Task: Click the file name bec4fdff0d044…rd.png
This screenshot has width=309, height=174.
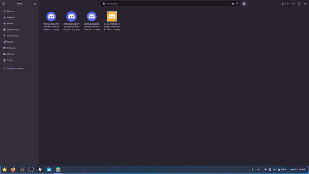Action: 112,27
